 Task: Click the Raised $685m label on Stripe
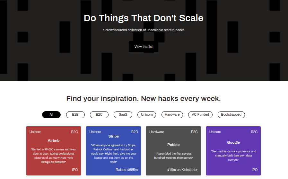127,170
